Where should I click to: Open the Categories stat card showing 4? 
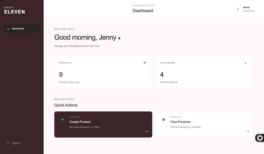pos(204,72)
